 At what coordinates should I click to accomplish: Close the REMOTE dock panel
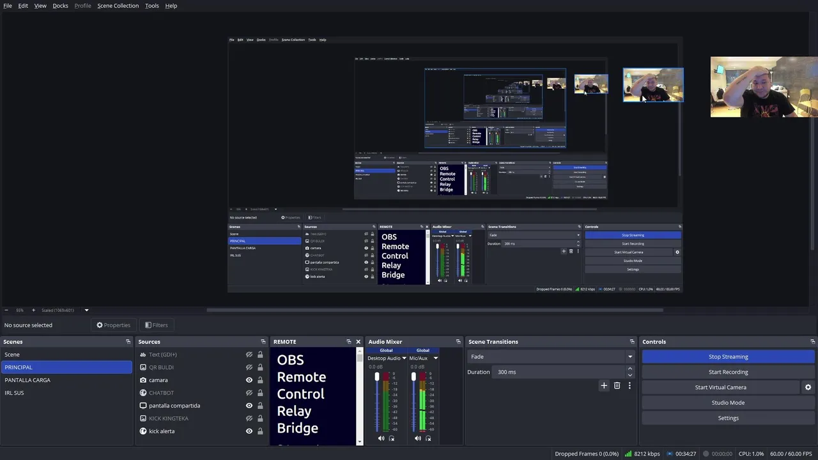point(358,342)
